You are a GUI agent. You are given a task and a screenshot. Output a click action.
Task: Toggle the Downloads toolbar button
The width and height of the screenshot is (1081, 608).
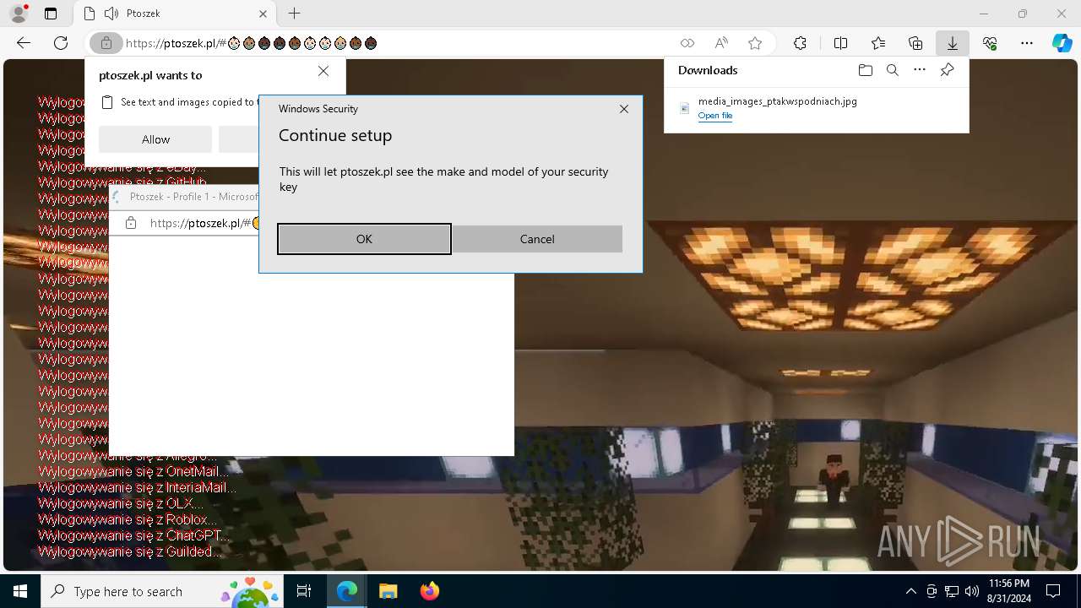(953, 43)
